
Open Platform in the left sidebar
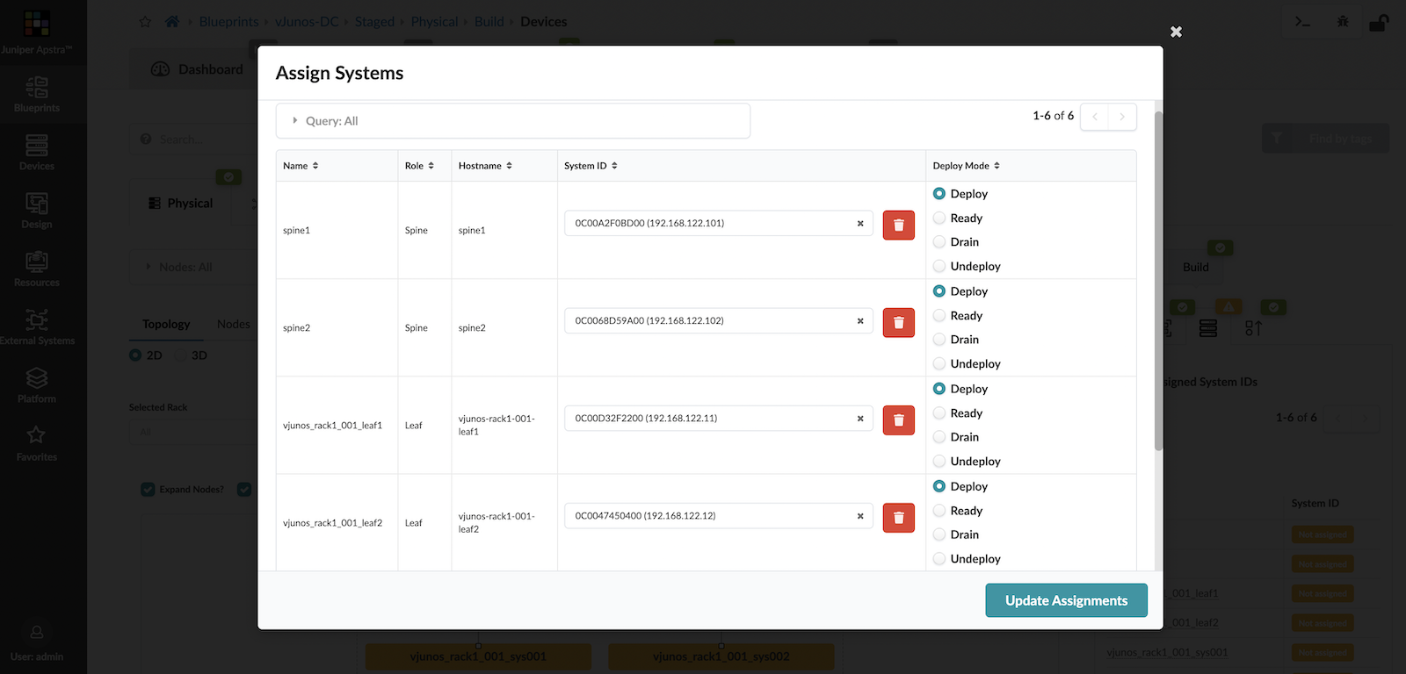(37, 386)
